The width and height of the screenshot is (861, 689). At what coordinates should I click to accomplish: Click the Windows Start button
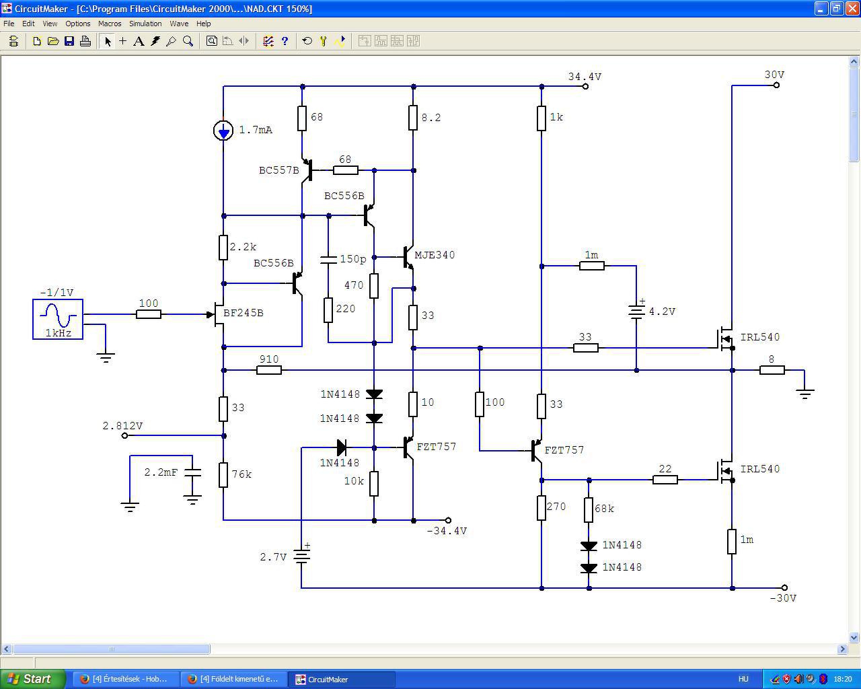coord(33,679)
